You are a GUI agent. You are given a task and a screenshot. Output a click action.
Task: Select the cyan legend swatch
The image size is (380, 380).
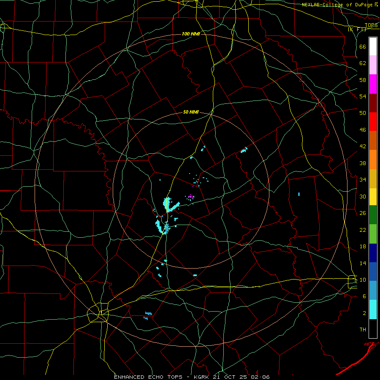click(373, 309)
